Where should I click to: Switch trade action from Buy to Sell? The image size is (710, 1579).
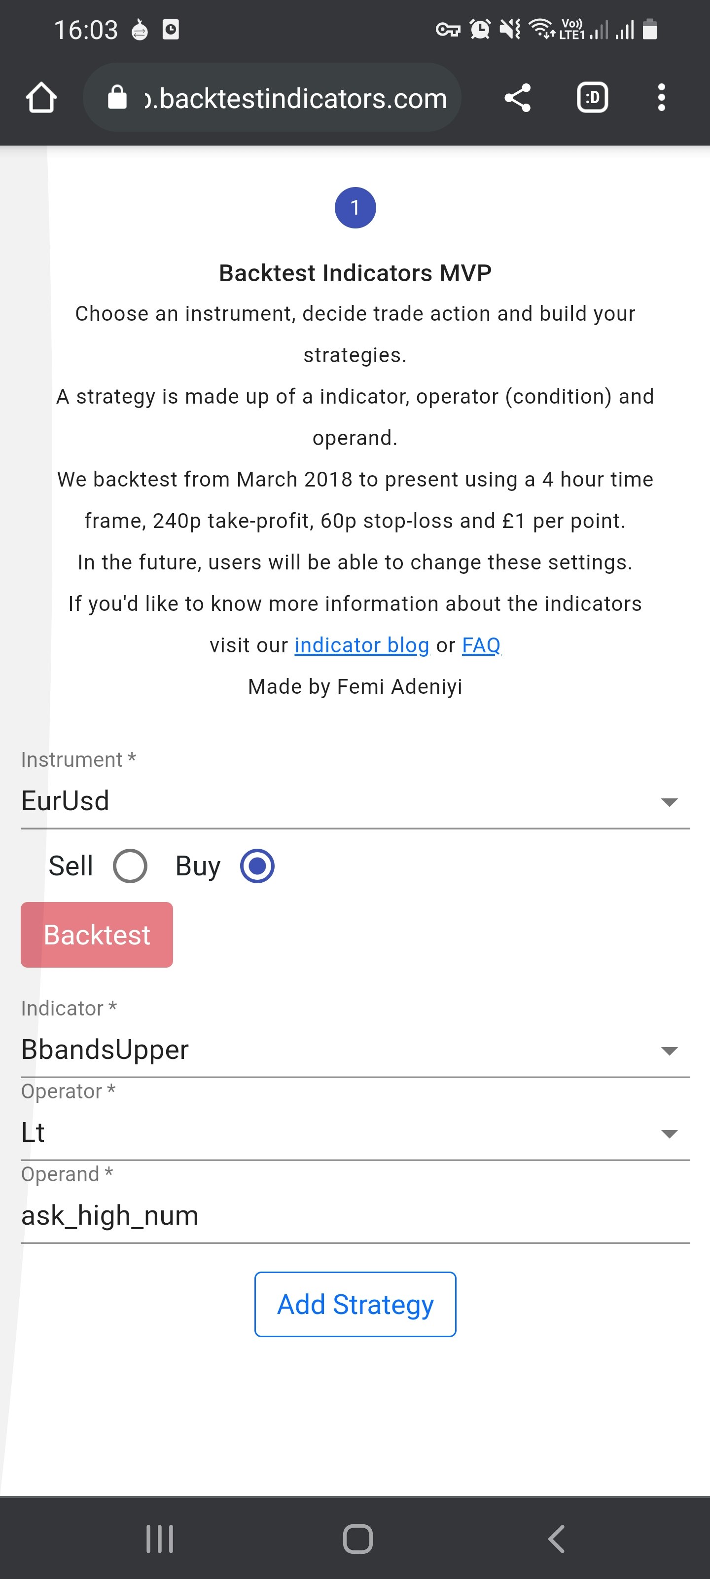(129, 865)
